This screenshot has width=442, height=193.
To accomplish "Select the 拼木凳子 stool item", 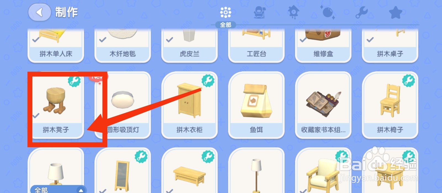I will pyautogui.click(x=56, y=105).
